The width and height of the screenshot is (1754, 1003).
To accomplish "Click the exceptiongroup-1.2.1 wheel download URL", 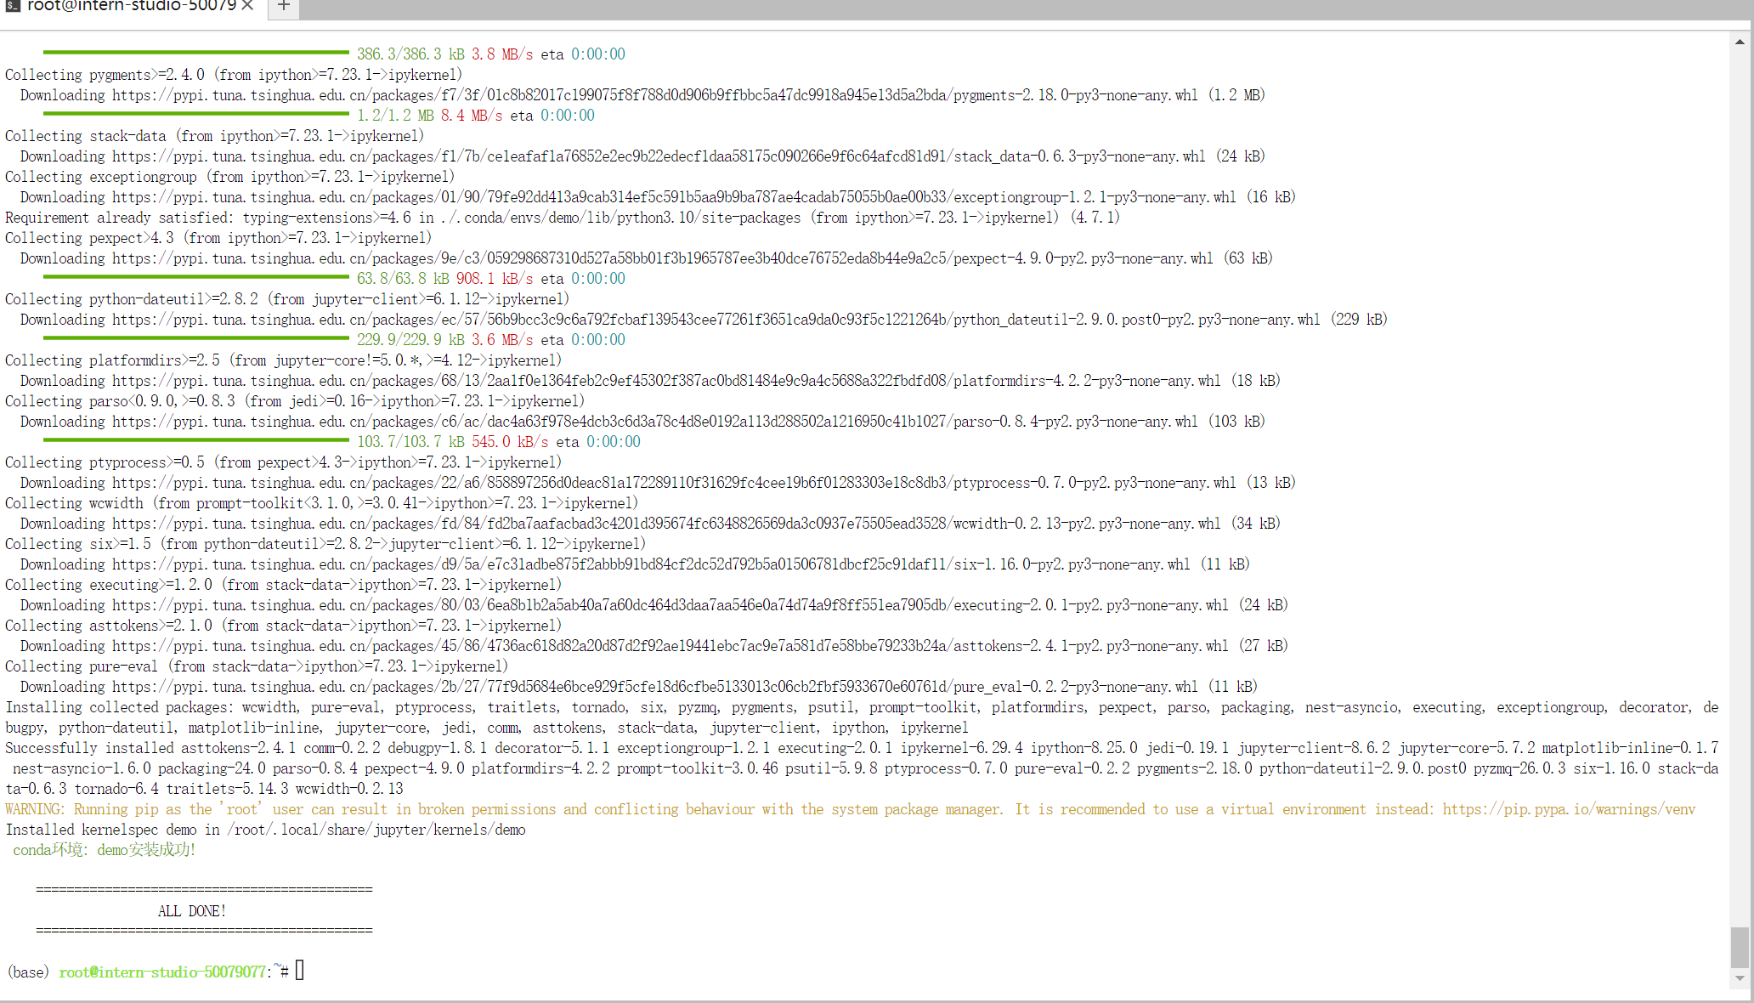I will coord(674,197).
